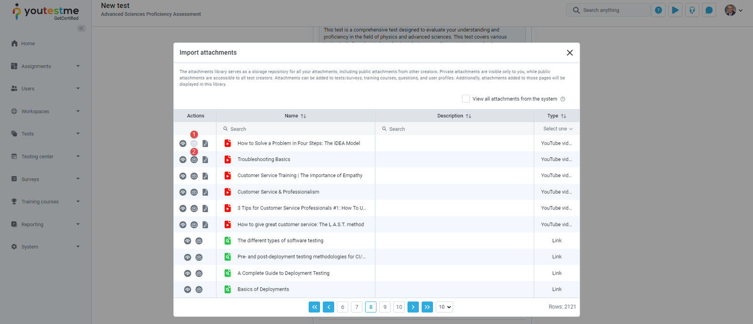The image size is (753, 324).
Task: Sort the table by Name column
Action: pos(303,116)
